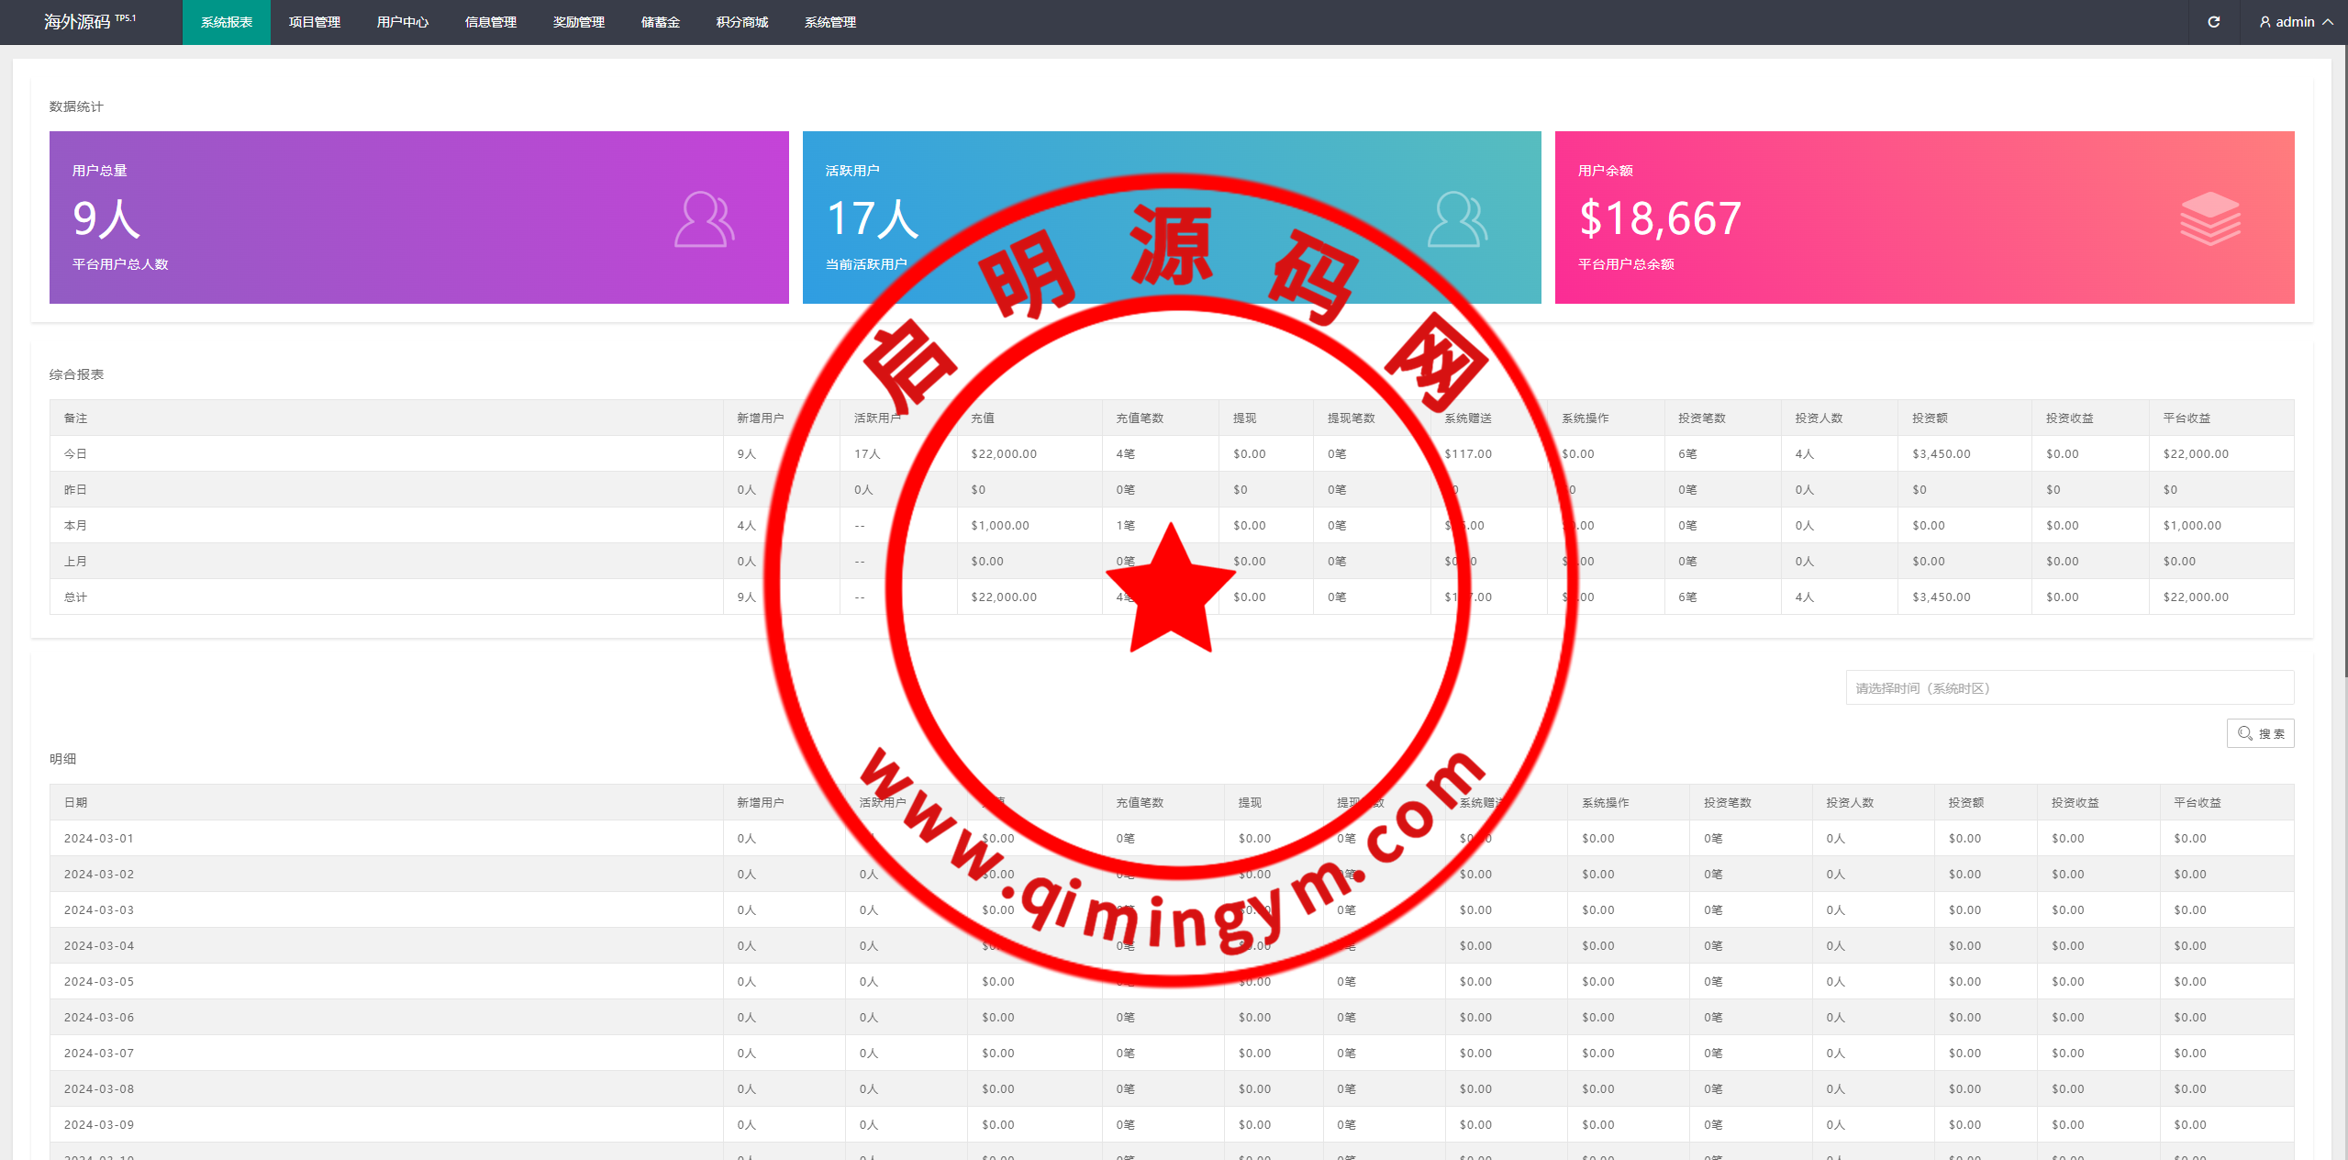Open the 信息管理 menu
2348x1160 pixels.
click(x=491, y=22)
